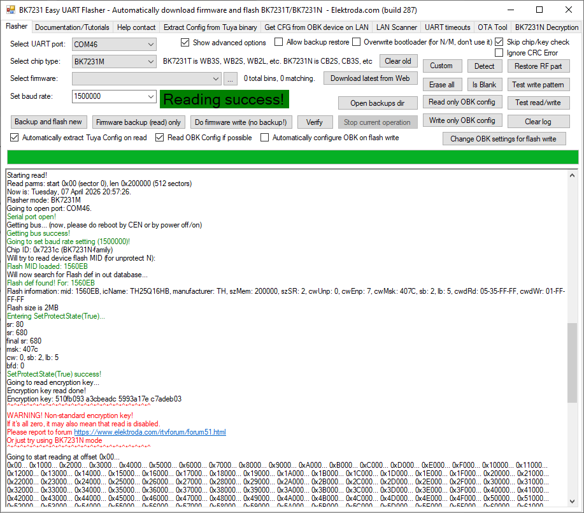Image resolution: width=584 pixels, height=513 pixels.
Task: Open the UART timeouts tab
Action: (447, 27)
